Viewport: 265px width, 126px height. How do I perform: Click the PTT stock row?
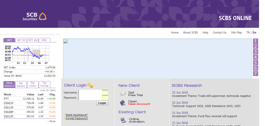pyautogui.click(x=30, y=99)
